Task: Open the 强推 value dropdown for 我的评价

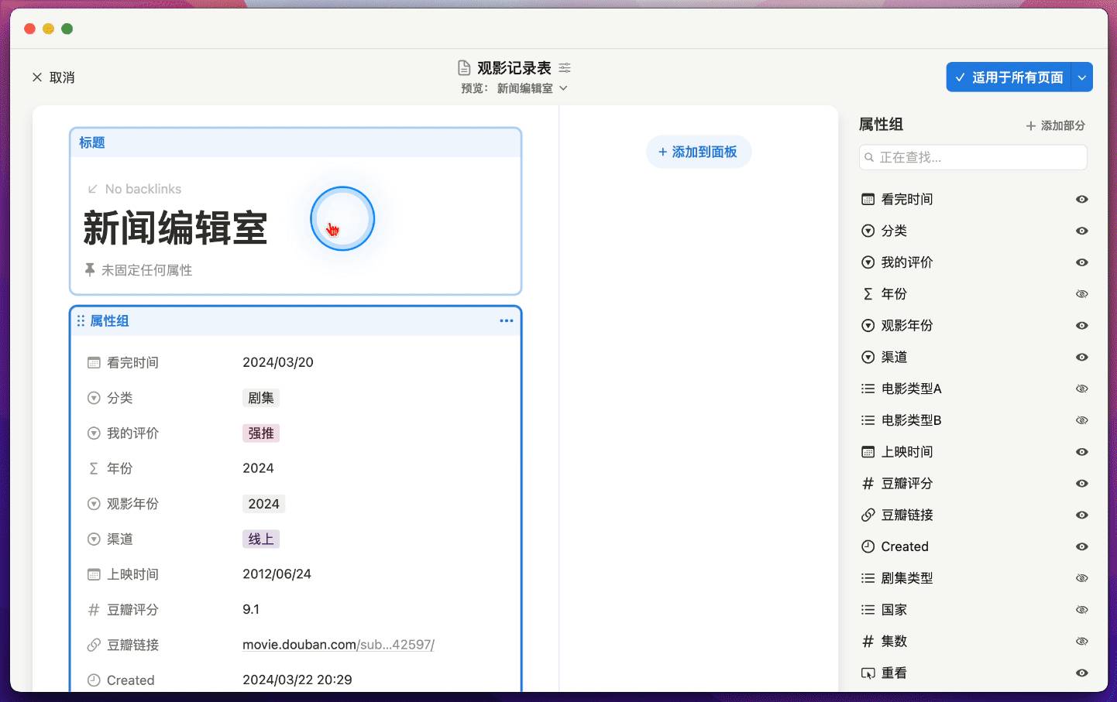Action: (261, 433)
